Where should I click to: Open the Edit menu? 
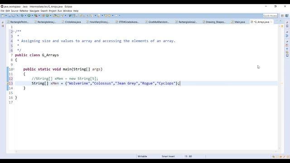pos(8,11)
